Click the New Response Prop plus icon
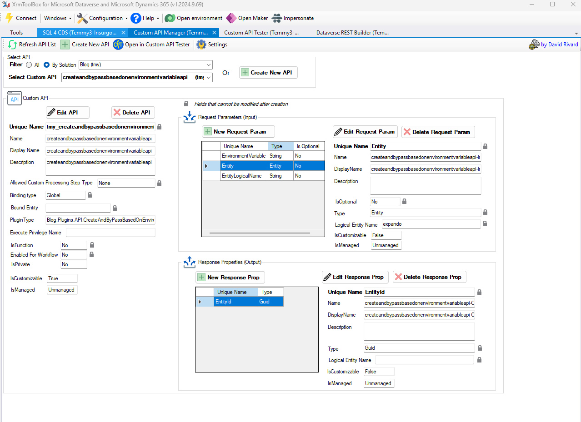Image resolution: width=581 pixels, height=422 pixels. pos(201,277)
